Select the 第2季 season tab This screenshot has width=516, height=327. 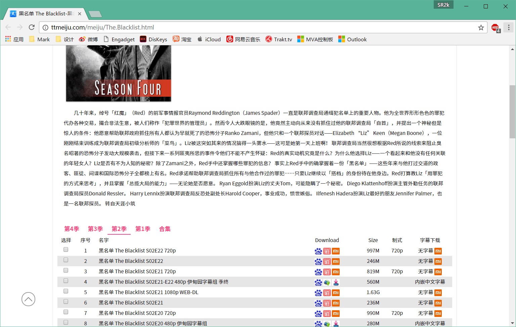click(x=119, y=229)
